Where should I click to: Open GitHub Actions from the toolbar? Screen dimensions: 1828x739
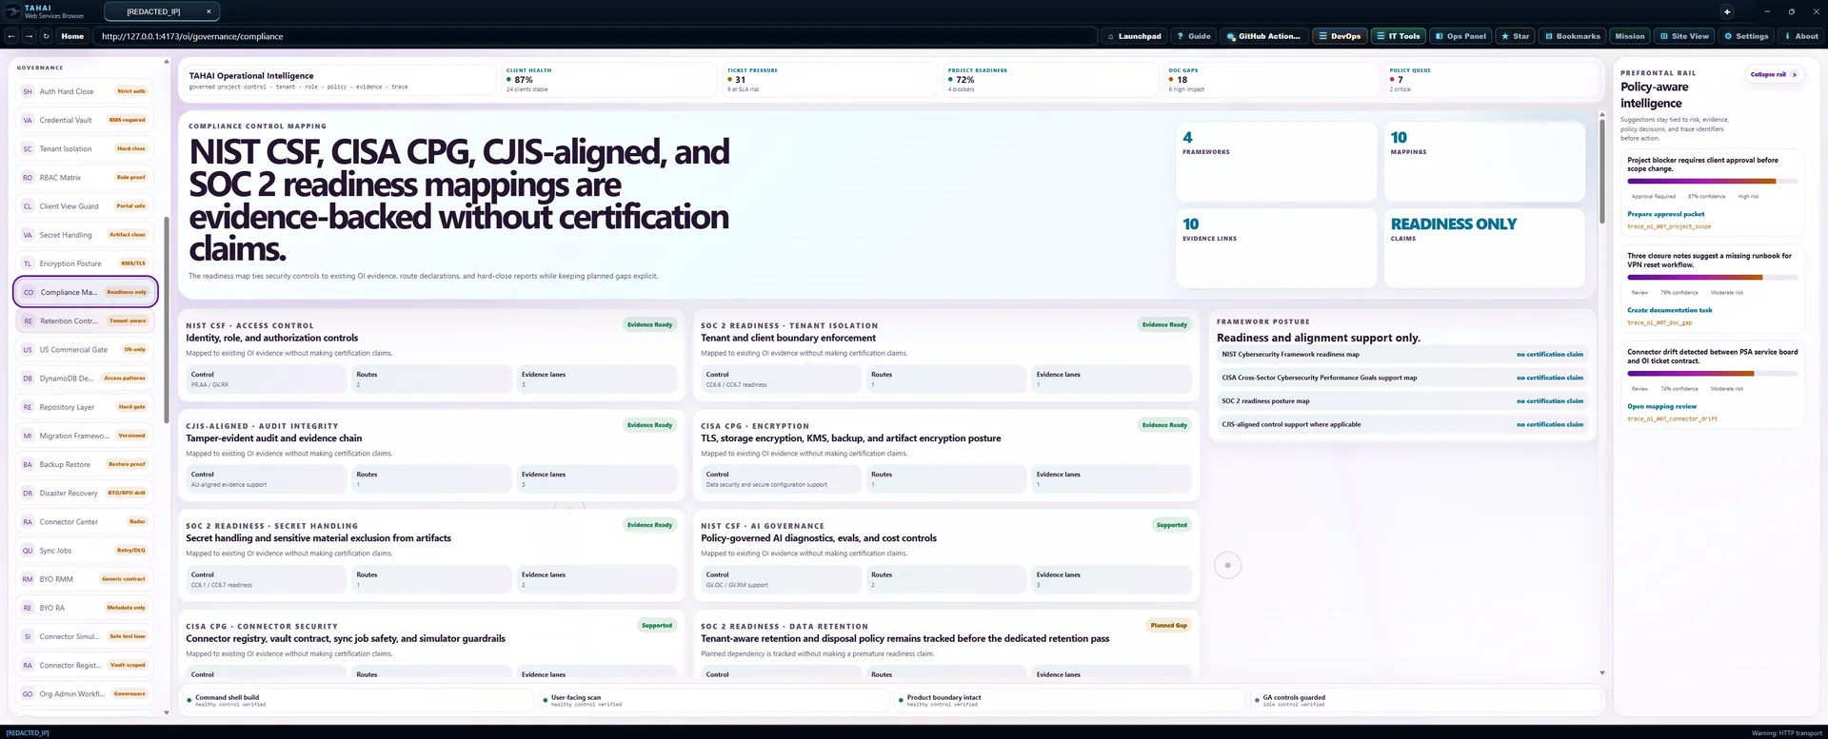pyautogui.click(x=1263, y=36)
